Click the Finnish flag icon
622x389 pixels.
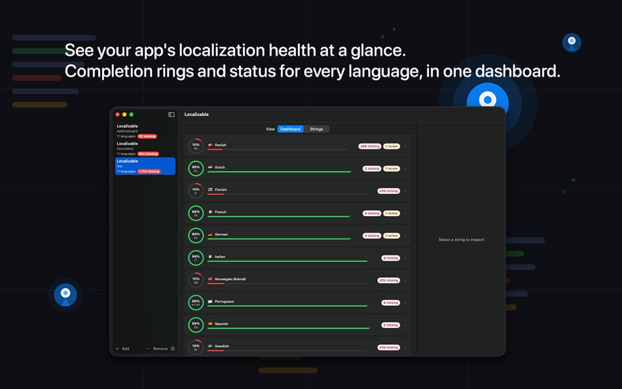point(210,190)
